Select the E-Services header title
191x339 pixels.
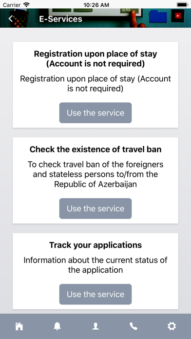[60, 19]
